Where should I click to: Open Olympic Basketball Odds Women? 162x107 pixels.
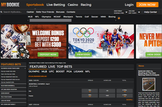(x=10, y=80)
